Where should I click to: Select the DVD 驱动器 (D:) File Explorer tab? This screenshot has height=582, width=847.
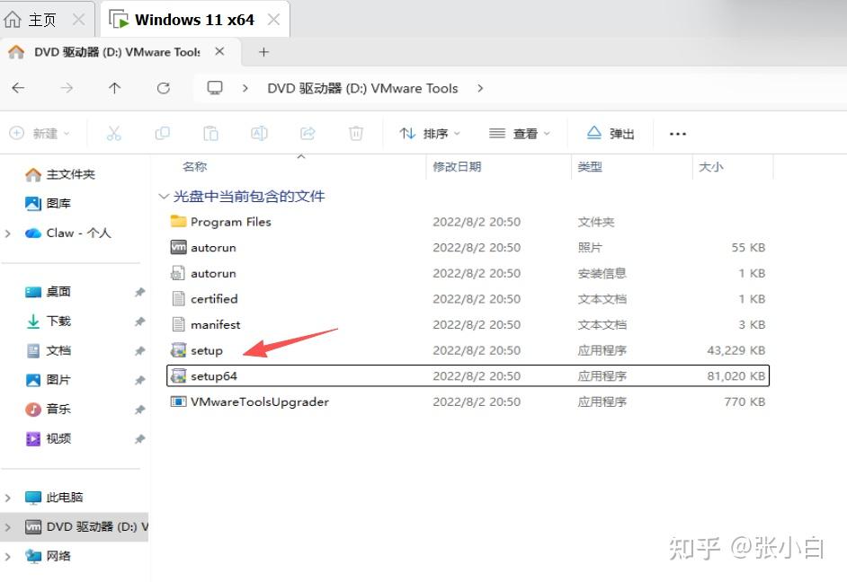(x=117, y=52)
